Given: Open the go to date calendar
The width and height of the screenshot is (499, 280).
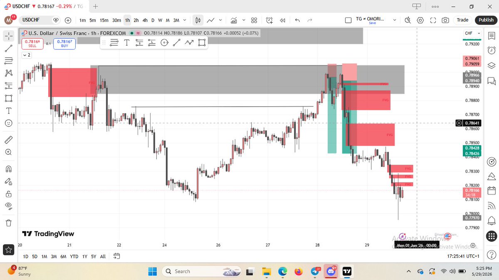Looking at the screenshot, I should [117, 256].
